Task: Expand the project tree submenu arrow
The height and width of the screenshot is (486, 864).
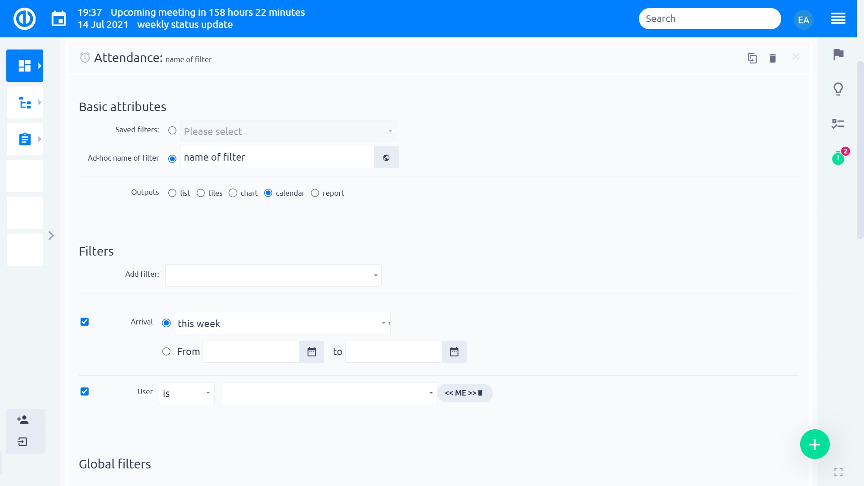Action: pyautogui.click(x=40, y=103)
